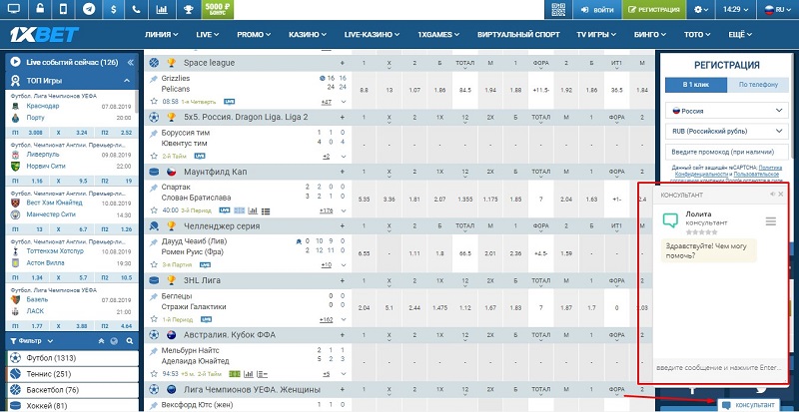Viewport: 799px width, 412px height.
Task: Click the dollar payments icon
Action: click(x=115, y=9)
